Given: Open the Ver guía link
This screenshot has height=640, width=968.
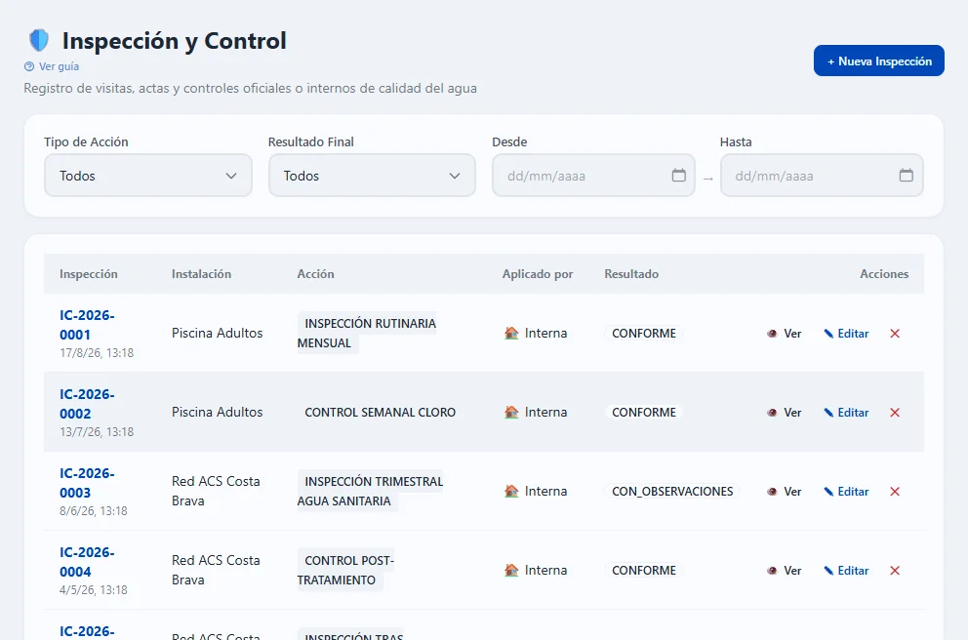Looking at the screenshot, I should click(59, 66).
